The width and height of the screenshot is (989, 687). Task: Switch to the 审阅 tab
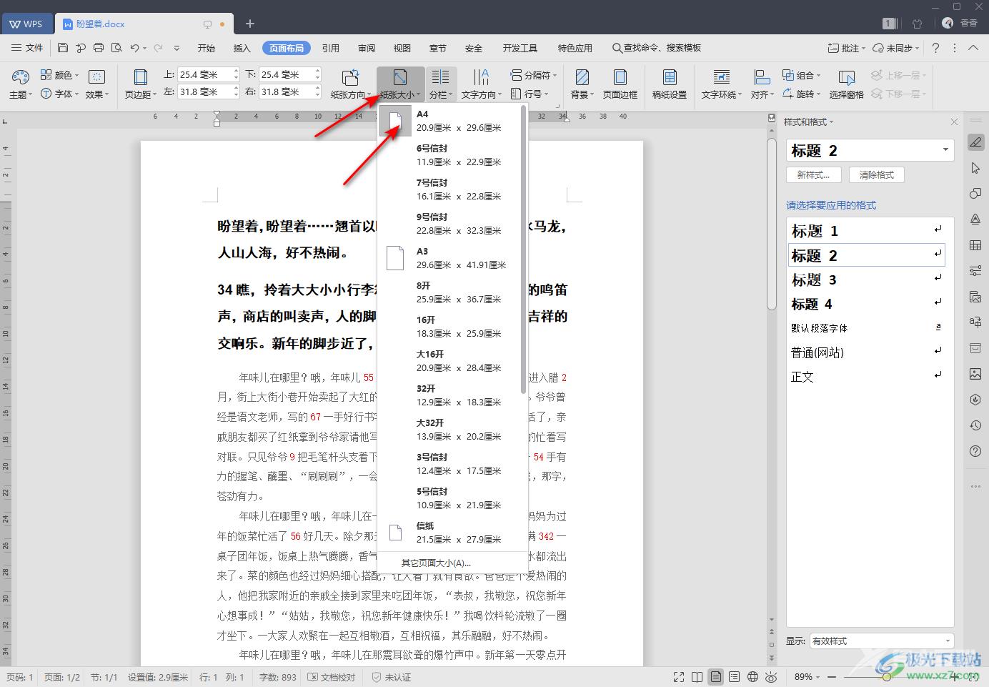pos(367,48)
